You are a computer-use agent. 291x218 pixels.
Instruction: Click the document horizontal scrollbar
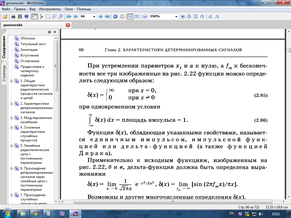click(x=173, y=202)
